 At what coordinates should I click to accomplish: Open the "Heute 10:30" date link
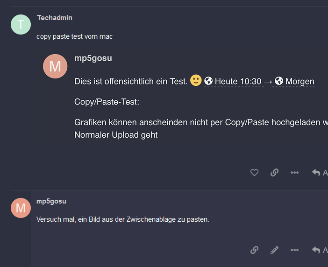[x=238, y=82]
